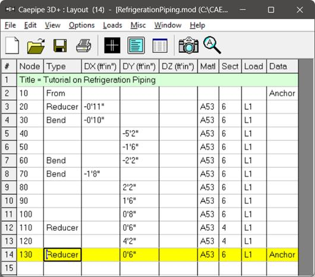Open the Options menu
Image resolution: width=315 pixels, height=277 pixels.
pyautogui.click(x=81, y=26)
